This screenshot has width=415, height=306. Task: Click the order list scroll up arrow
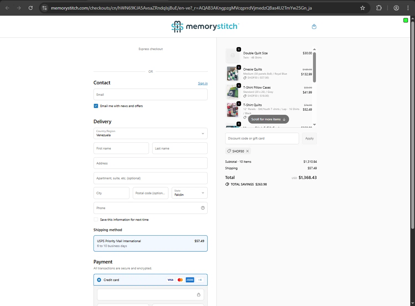(314, 49)
